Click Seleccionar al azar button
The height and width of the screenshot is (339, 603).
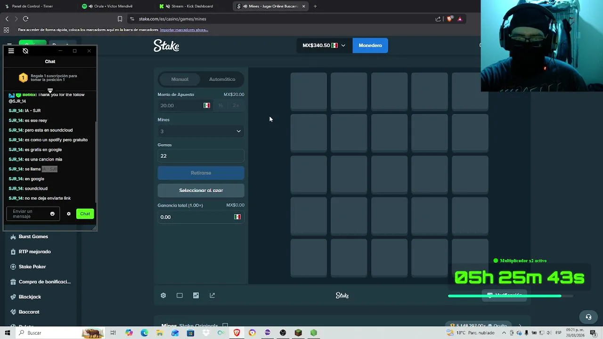click(201, 190)
